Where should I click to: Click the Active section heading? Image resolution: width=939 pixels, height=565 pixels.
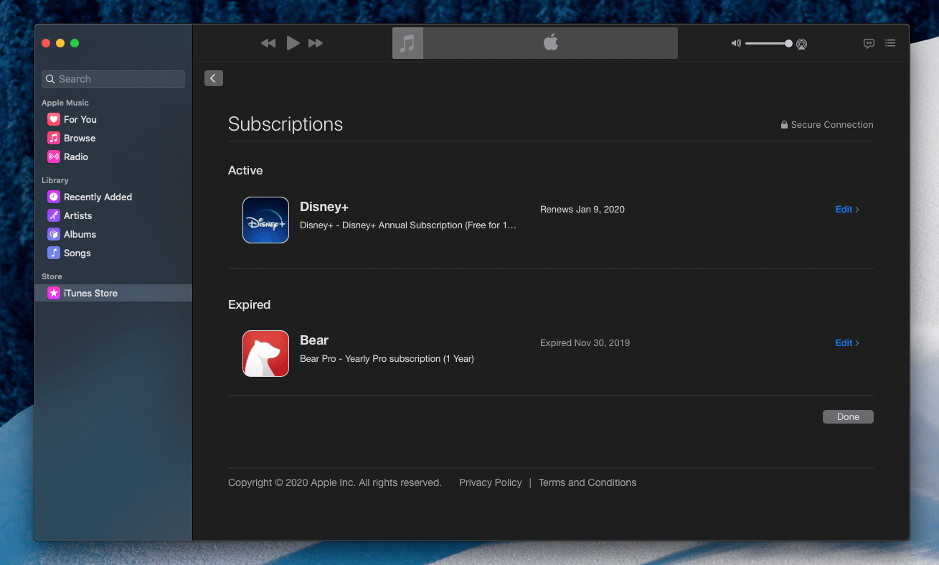tap(245, 170)
